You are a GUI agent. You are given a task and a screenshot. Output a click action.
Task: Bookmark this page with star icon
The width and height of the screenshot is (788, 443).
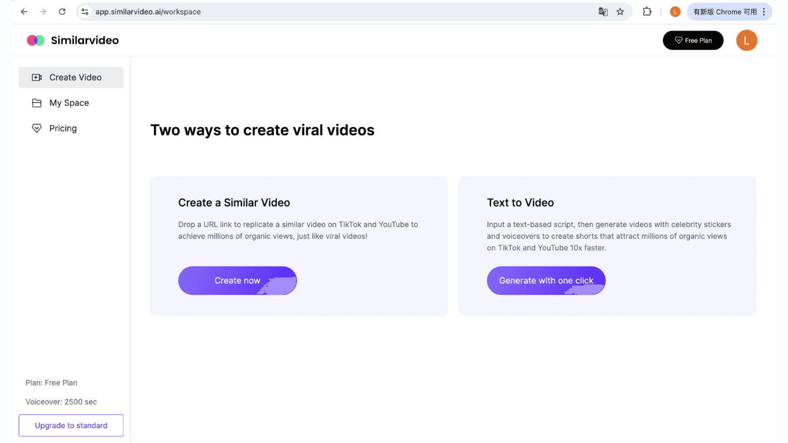[620, 12]
